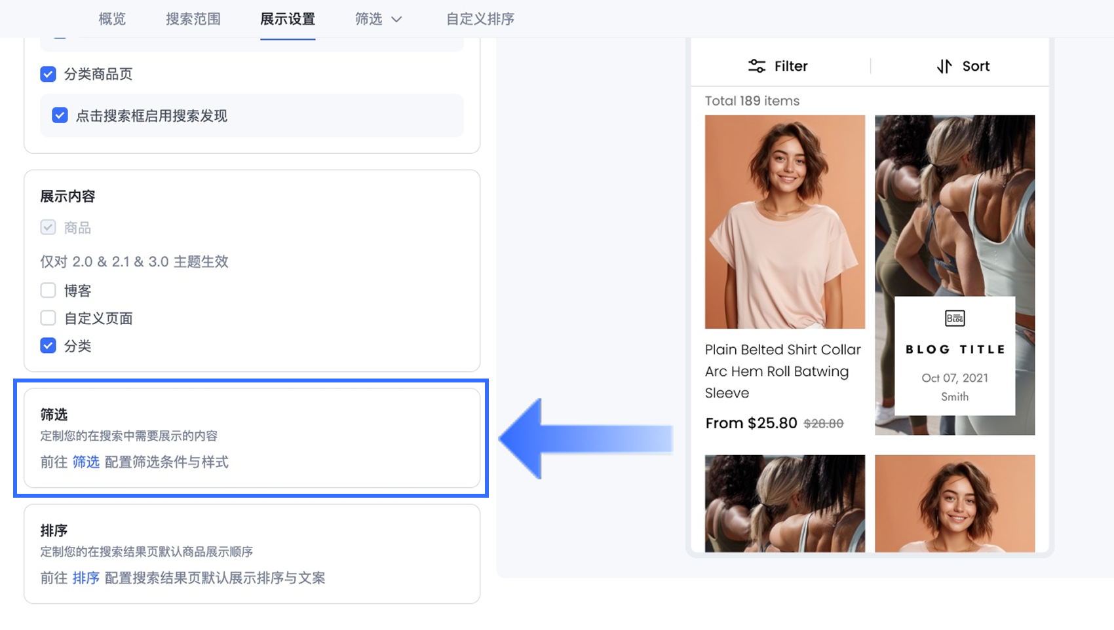
Task: Click the 展示内容 section heading
Action: coord(67,196)
